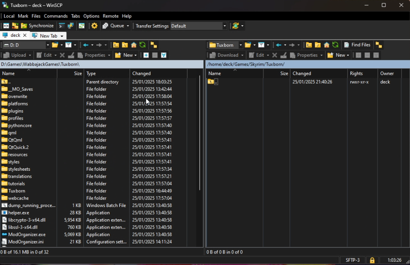Click the local panel vertical scrollbar

click(x=200, y=133)
